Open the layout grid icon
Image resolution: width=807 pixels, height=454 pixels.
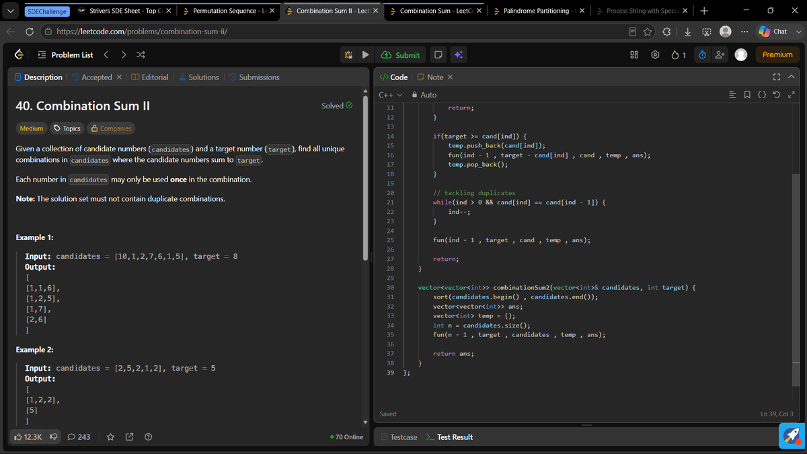[634, 55]
